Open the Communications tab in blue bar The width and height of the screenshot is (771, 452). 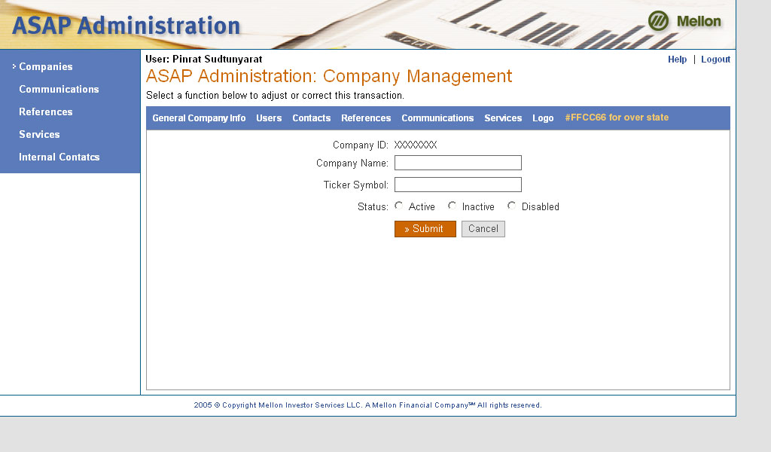coord(437,118)
